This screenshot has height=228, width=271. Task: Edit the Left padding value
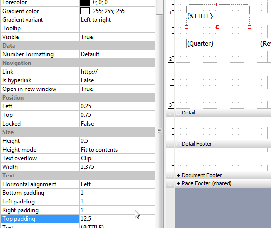(117, 202)
